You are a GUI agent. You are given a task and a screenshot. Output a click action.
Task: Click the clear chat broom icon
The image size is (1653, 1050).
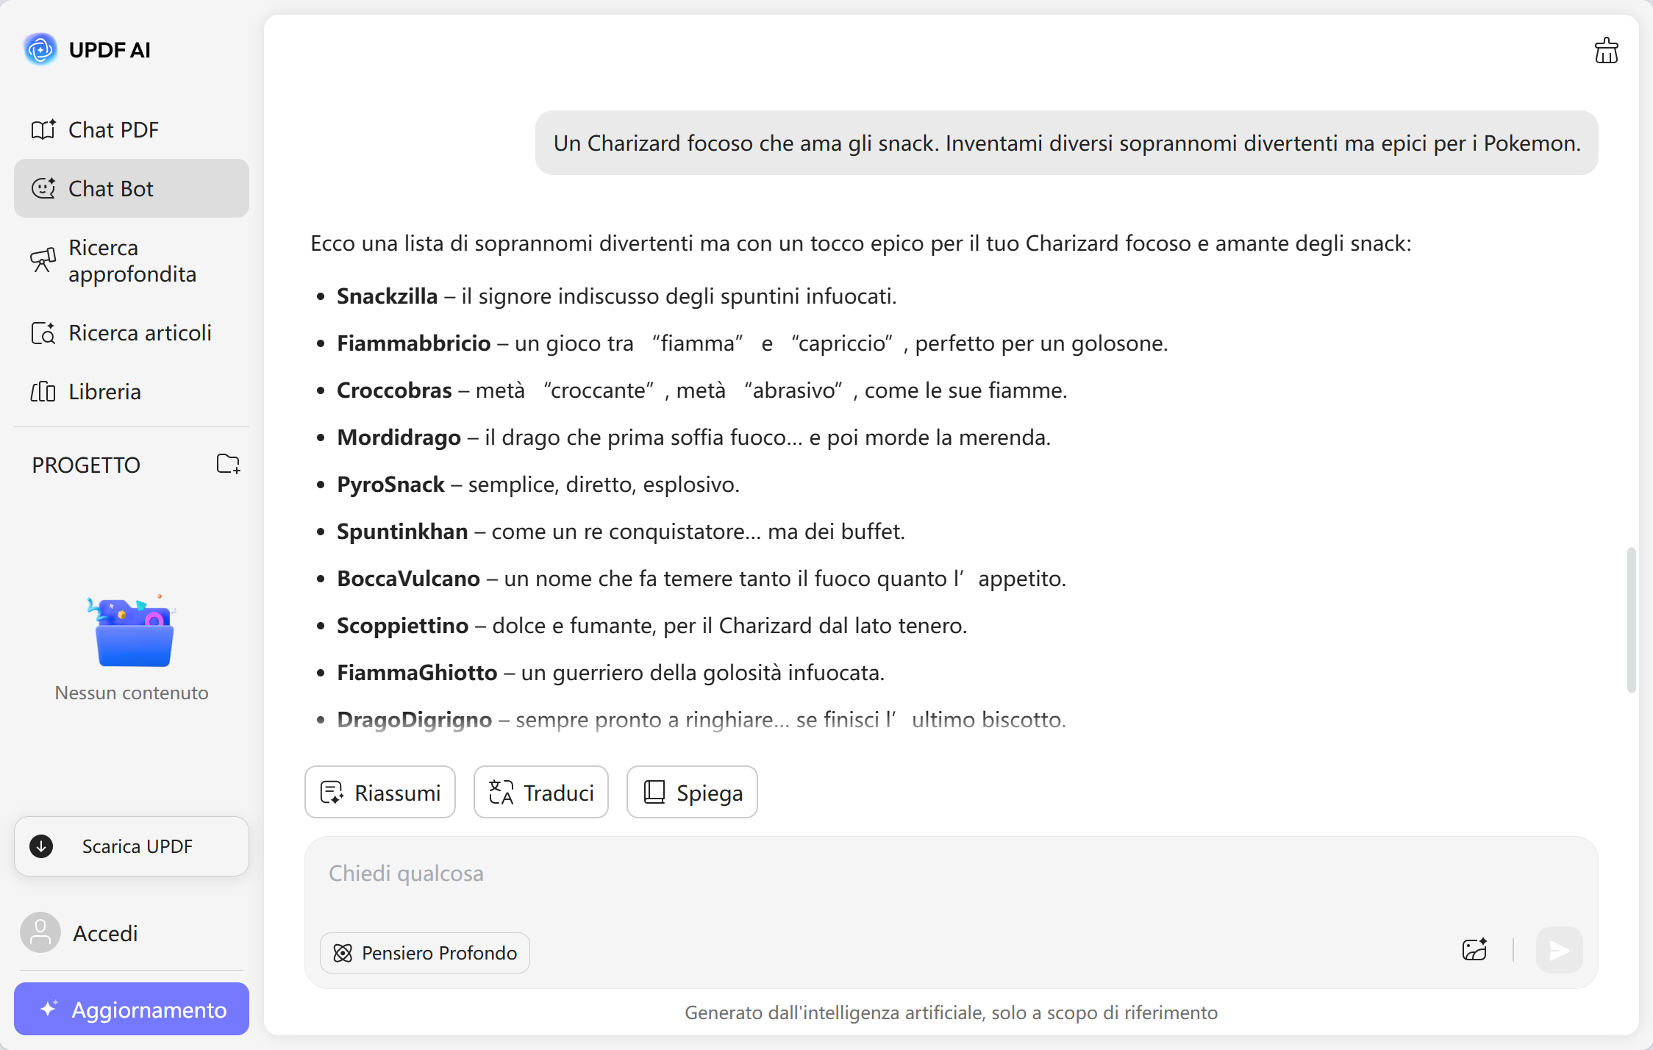(x=1606, y=51)
